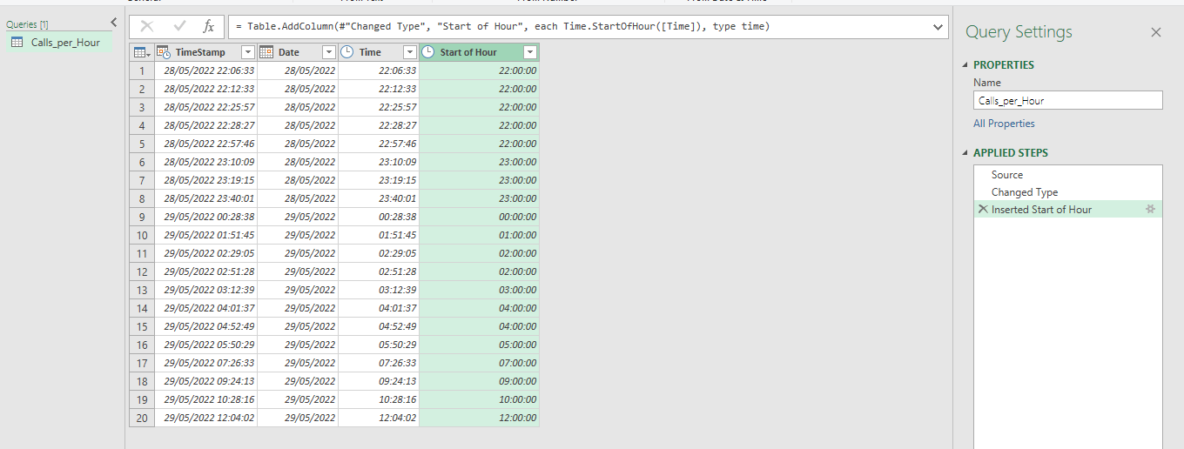Viewport: 1184px width, 449px height.
Task: Click Date cell in row 9
Action: [x=298, y=217]
